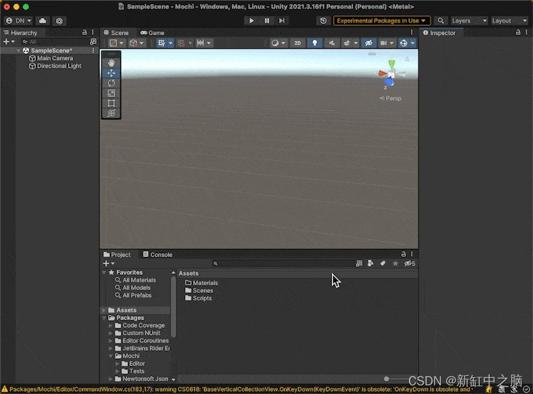Toggle 2D view mode
Image resolution: width=533 pixels, height=394 pixels.
pos(297,43)
